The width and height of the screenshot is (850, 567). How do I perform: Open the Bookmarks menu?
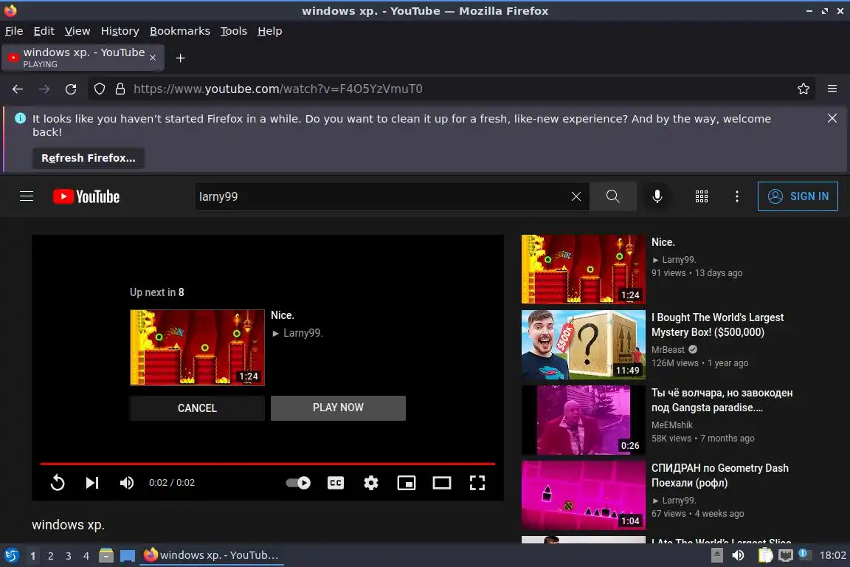tap(180, 31)
